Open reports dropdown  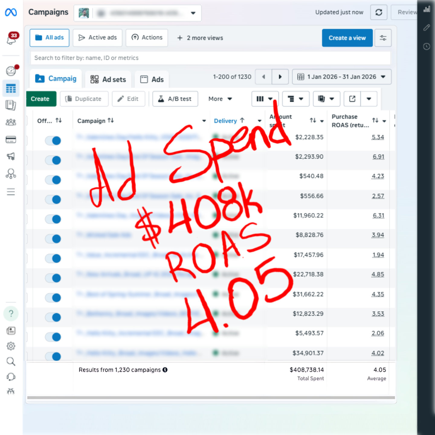(327, 99)
